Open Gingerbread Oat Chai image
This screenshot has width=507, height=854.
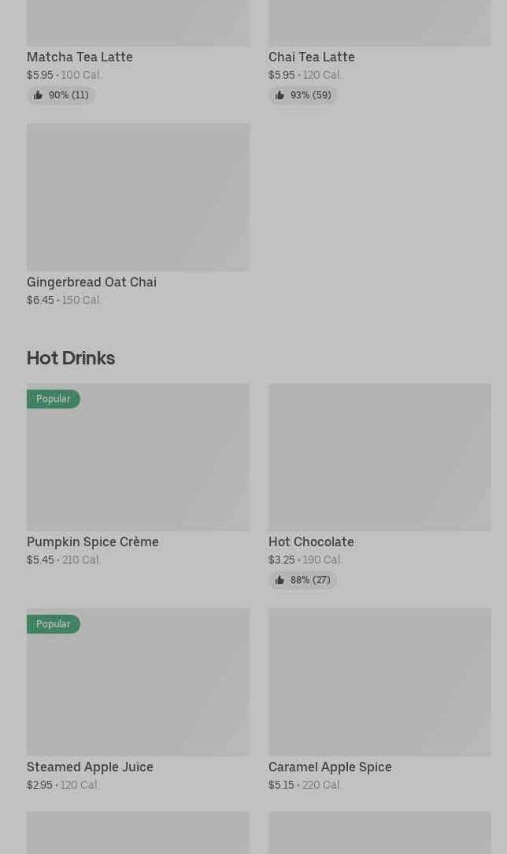click(139, 197)
